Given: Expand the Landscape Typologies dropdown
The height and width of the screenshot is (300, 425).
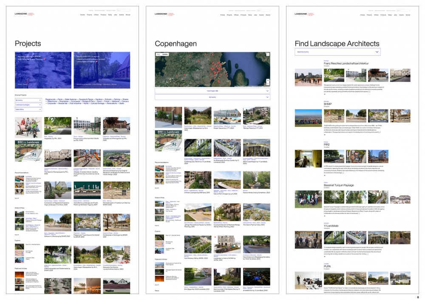Looking at the screenshot, I should 28,105.
